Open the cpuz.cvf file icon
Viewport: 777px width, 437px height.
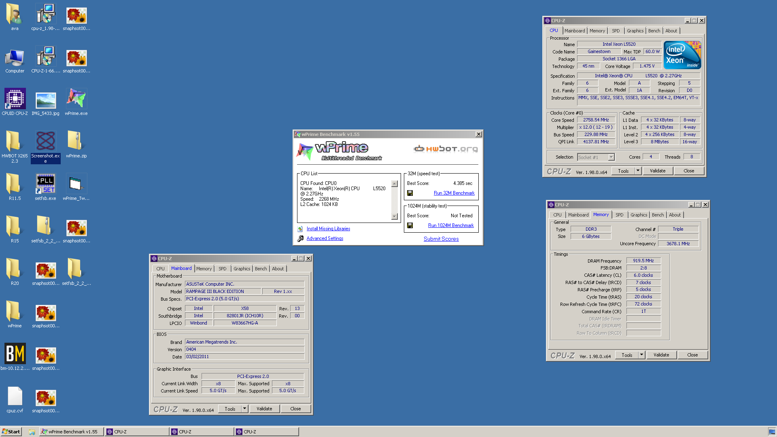[15, 399]
